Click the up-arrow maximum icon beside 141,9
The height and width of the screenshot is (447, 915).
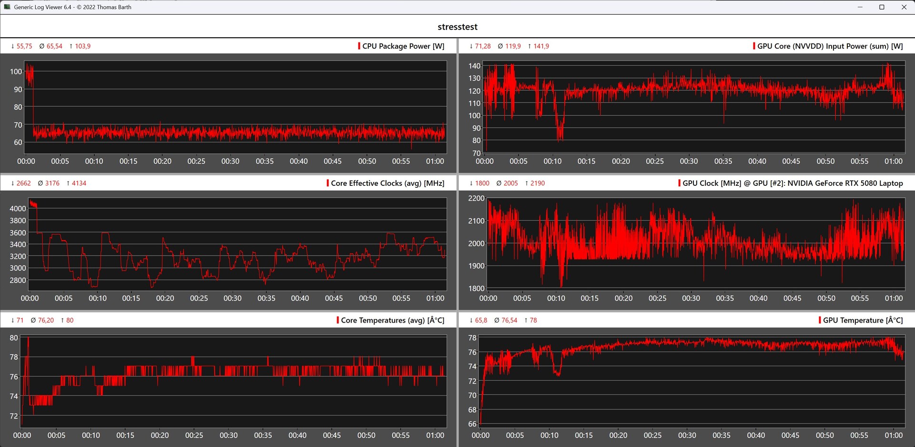[x=529, y=46]
